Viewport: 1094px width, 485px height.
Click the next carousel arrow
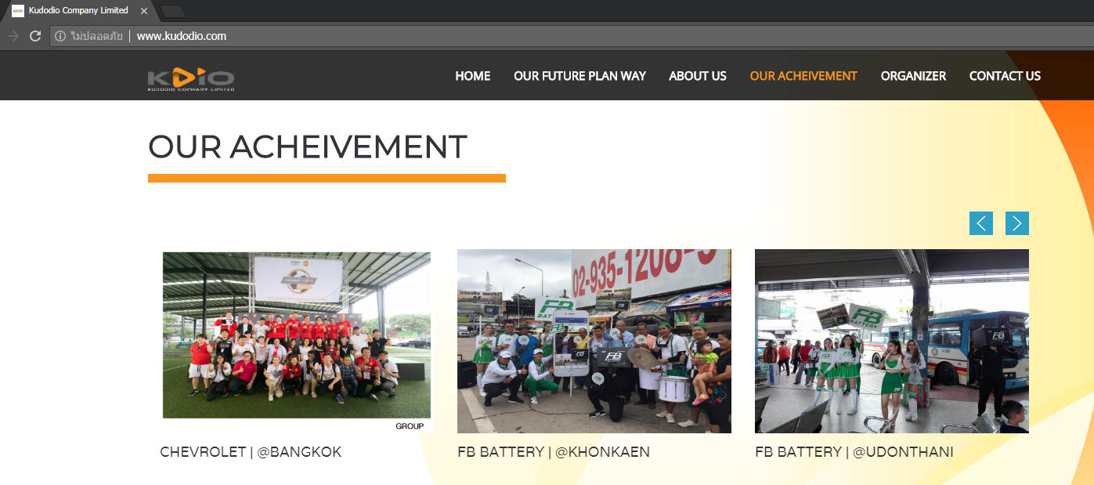[1017, 223]
